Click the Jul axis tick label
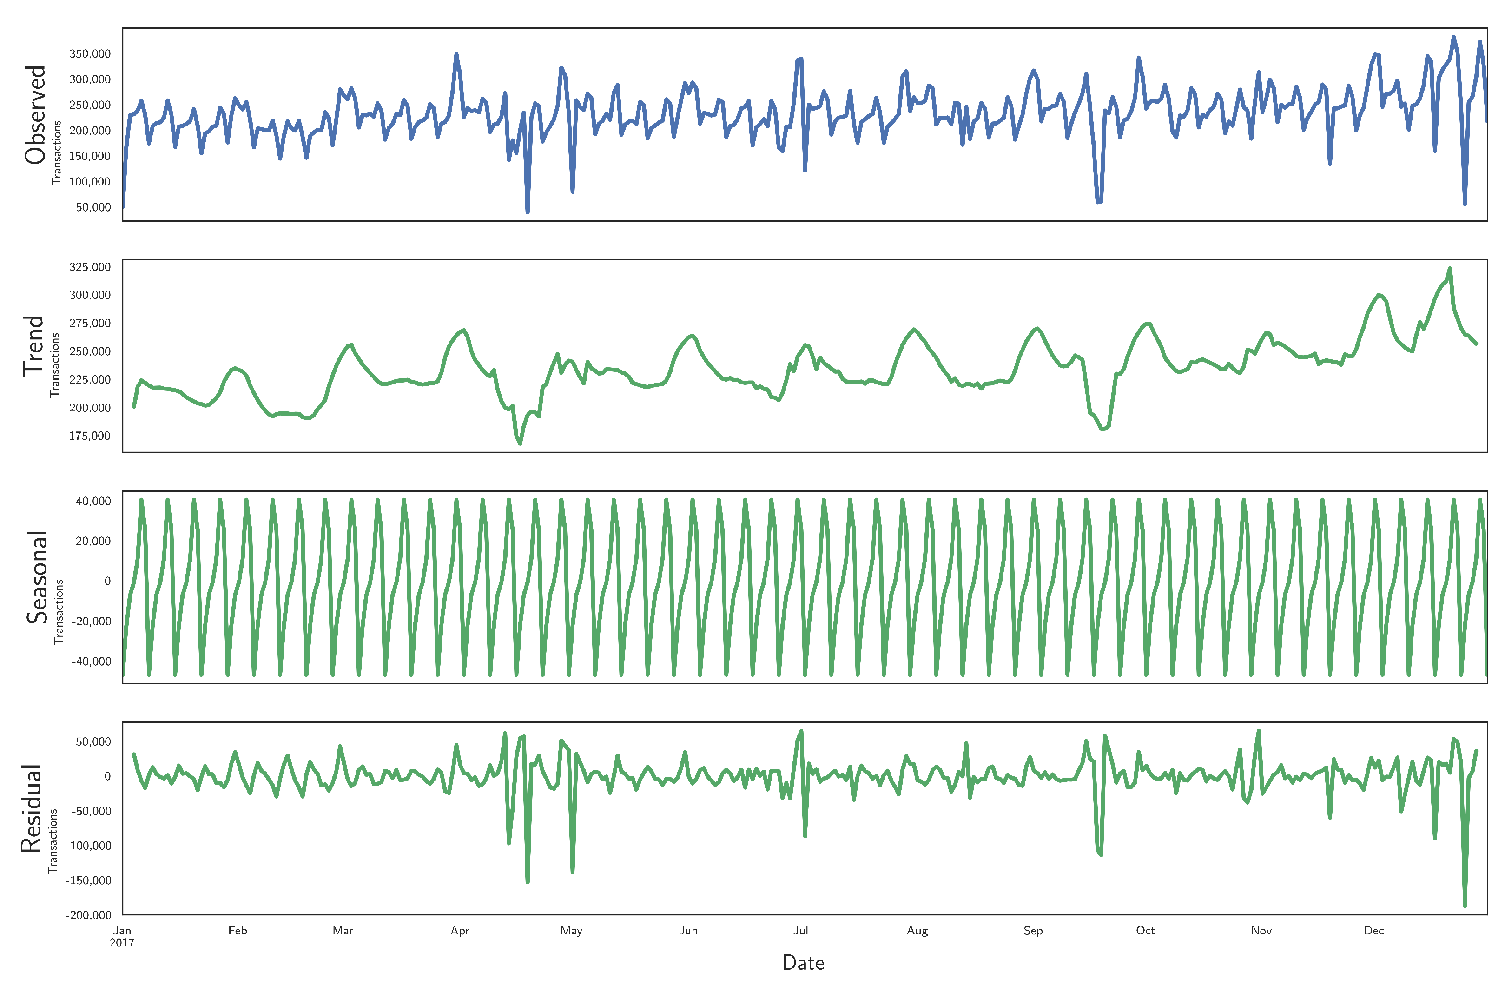1505x986 pixels. 800,930
